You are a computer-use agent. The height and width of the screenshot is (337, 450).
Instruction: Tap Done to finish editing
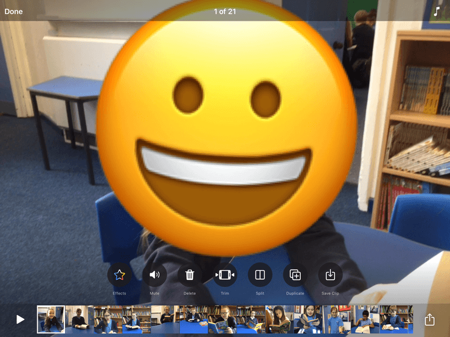click(13, 12)
